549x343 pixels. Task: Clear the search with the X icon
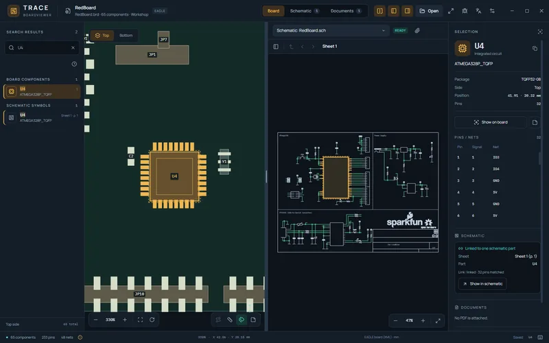coord(73,47)
